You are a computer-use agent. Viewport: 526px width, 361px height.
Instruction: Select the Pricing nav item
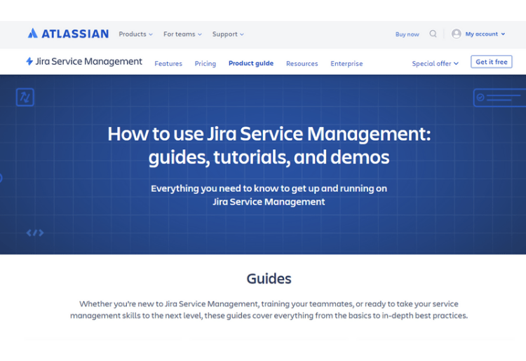point(205,63)
